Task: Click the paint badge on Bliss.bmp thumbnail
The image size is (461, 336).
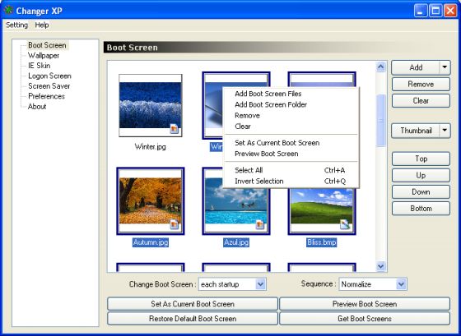Action: point(345,225)
